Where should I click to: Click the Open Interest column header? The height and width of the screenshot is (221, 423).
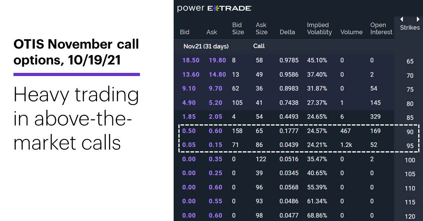[x=381, y=29]
